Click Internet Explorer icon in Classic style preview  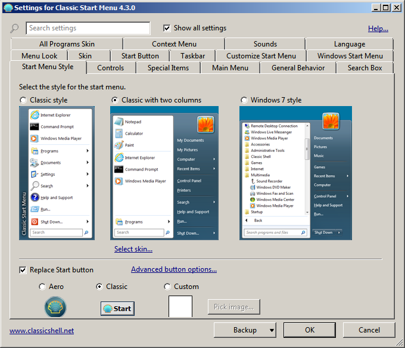click(x=35, y=115)
